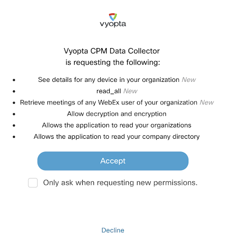This screenshot has height=251, width=233.
Task: Click 'Retrieve meetings of any WebEx user' permission
Action: click(109, 102)
